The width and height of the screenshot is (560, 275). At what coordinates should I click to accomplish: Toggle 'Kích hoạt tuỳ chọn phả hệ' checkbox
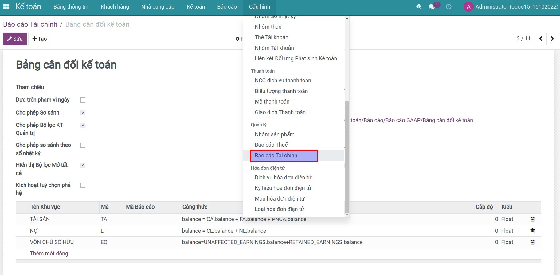tap(83, 185)
